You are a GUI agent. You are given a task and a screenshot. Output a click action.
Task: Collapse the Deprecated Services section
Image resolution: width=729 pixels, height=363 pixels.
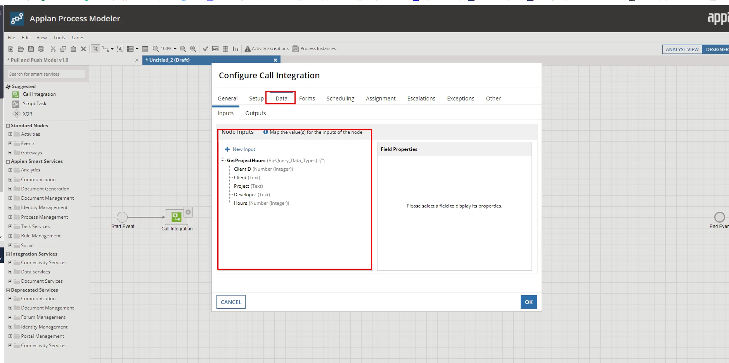8,290
